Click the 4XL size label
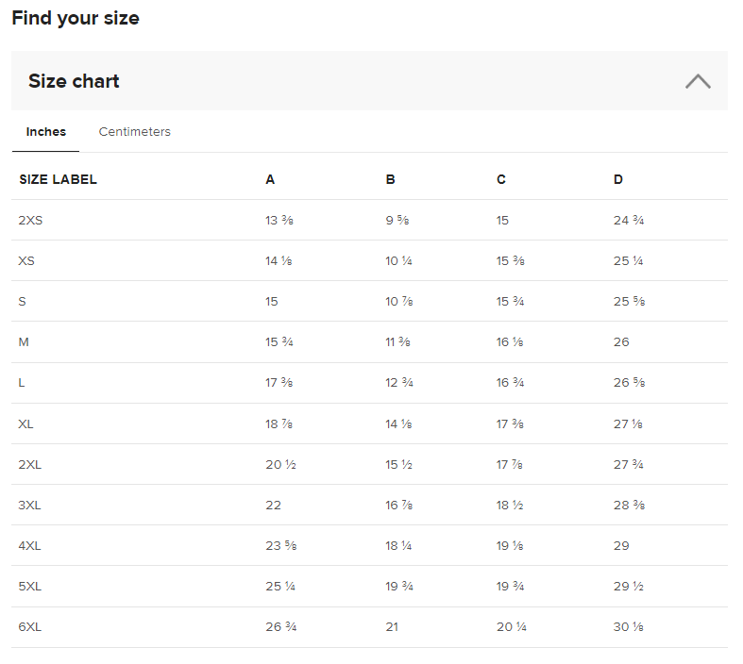This screenshot has height=664, width=743. coord(30,545)
